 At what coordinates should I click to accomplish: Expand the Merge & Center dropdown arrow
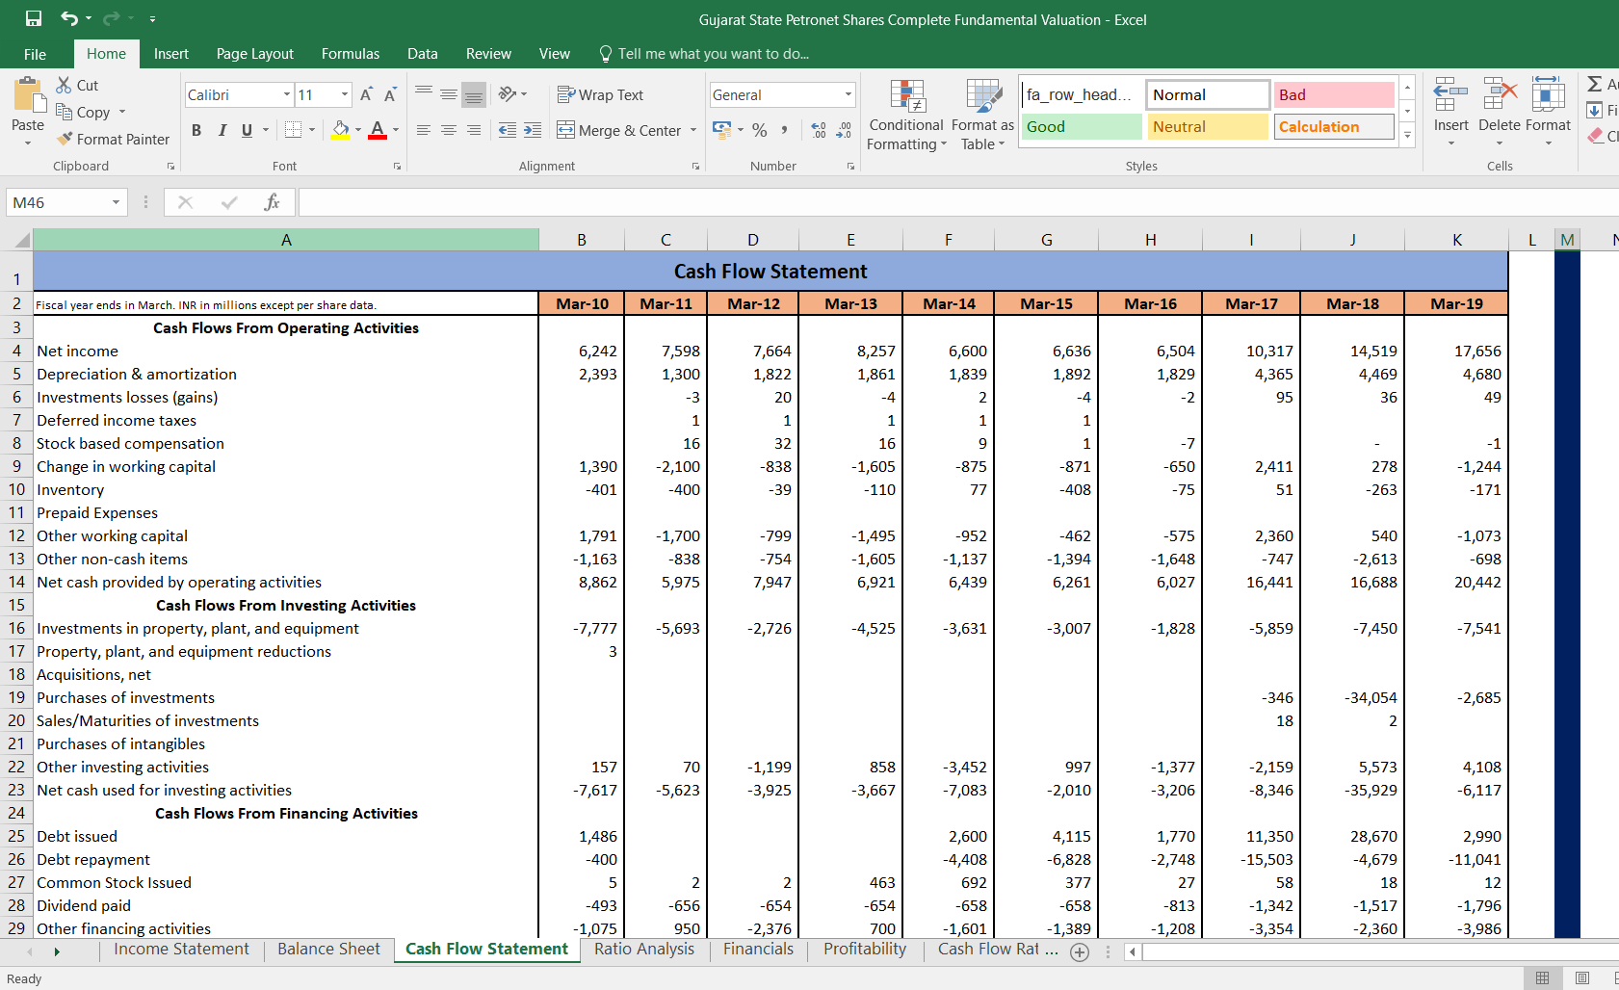point(693,130)
